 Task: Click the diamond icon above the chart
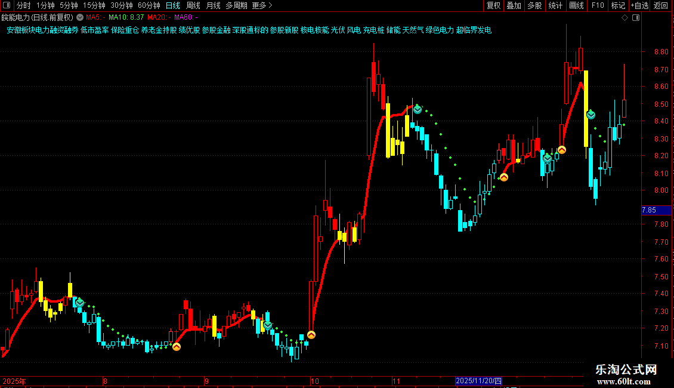click(x=625, y=18)
